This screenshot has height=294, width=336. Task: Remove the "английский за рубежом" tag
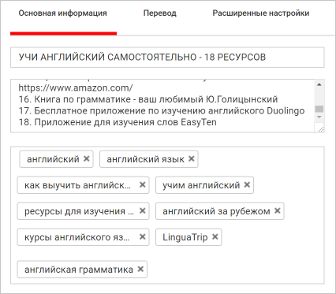(278, 210)
